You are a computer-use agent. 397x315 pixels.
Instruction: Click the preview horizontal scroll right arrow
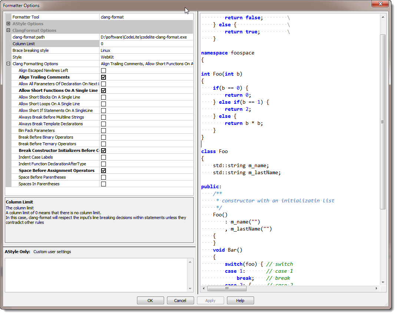pos(377,288)
